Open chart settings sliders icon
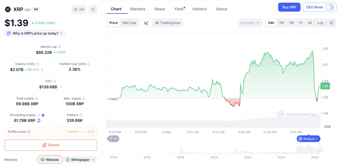This screenshot has width=341, height=164. tap(331, 23)
